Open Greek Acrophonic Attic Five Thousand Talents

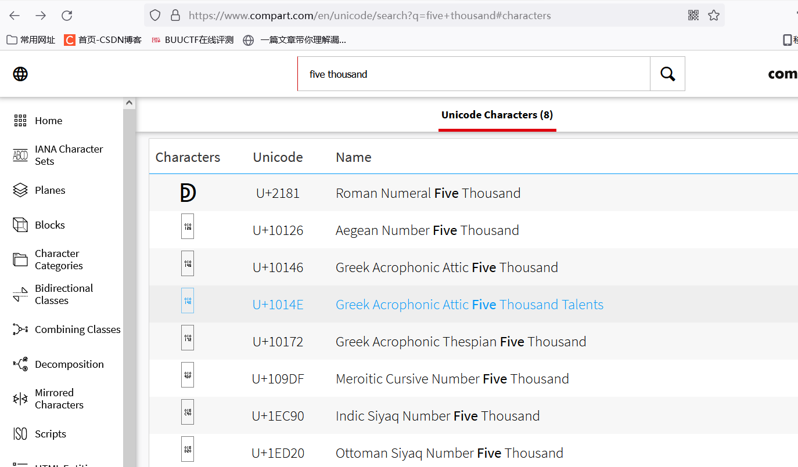(469, 305)
